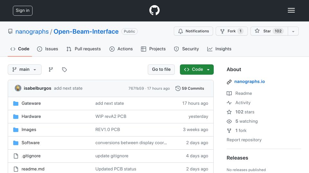The height and width of the screenshot is (173, 309).
Task: Open 'Updated PCB status' commit message
Action: [x=116, y=169]
